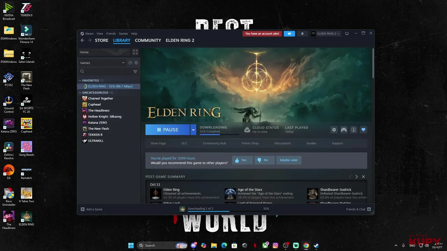
Task: Switch to the COMMUNITY tab
Action: pos(148,40)
